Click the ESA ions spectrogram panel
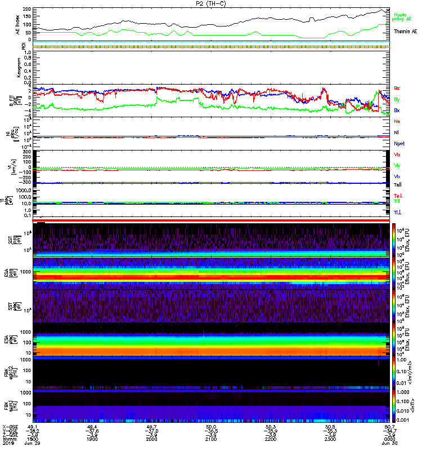Screen dimensions: 422x451 point(211,273)
